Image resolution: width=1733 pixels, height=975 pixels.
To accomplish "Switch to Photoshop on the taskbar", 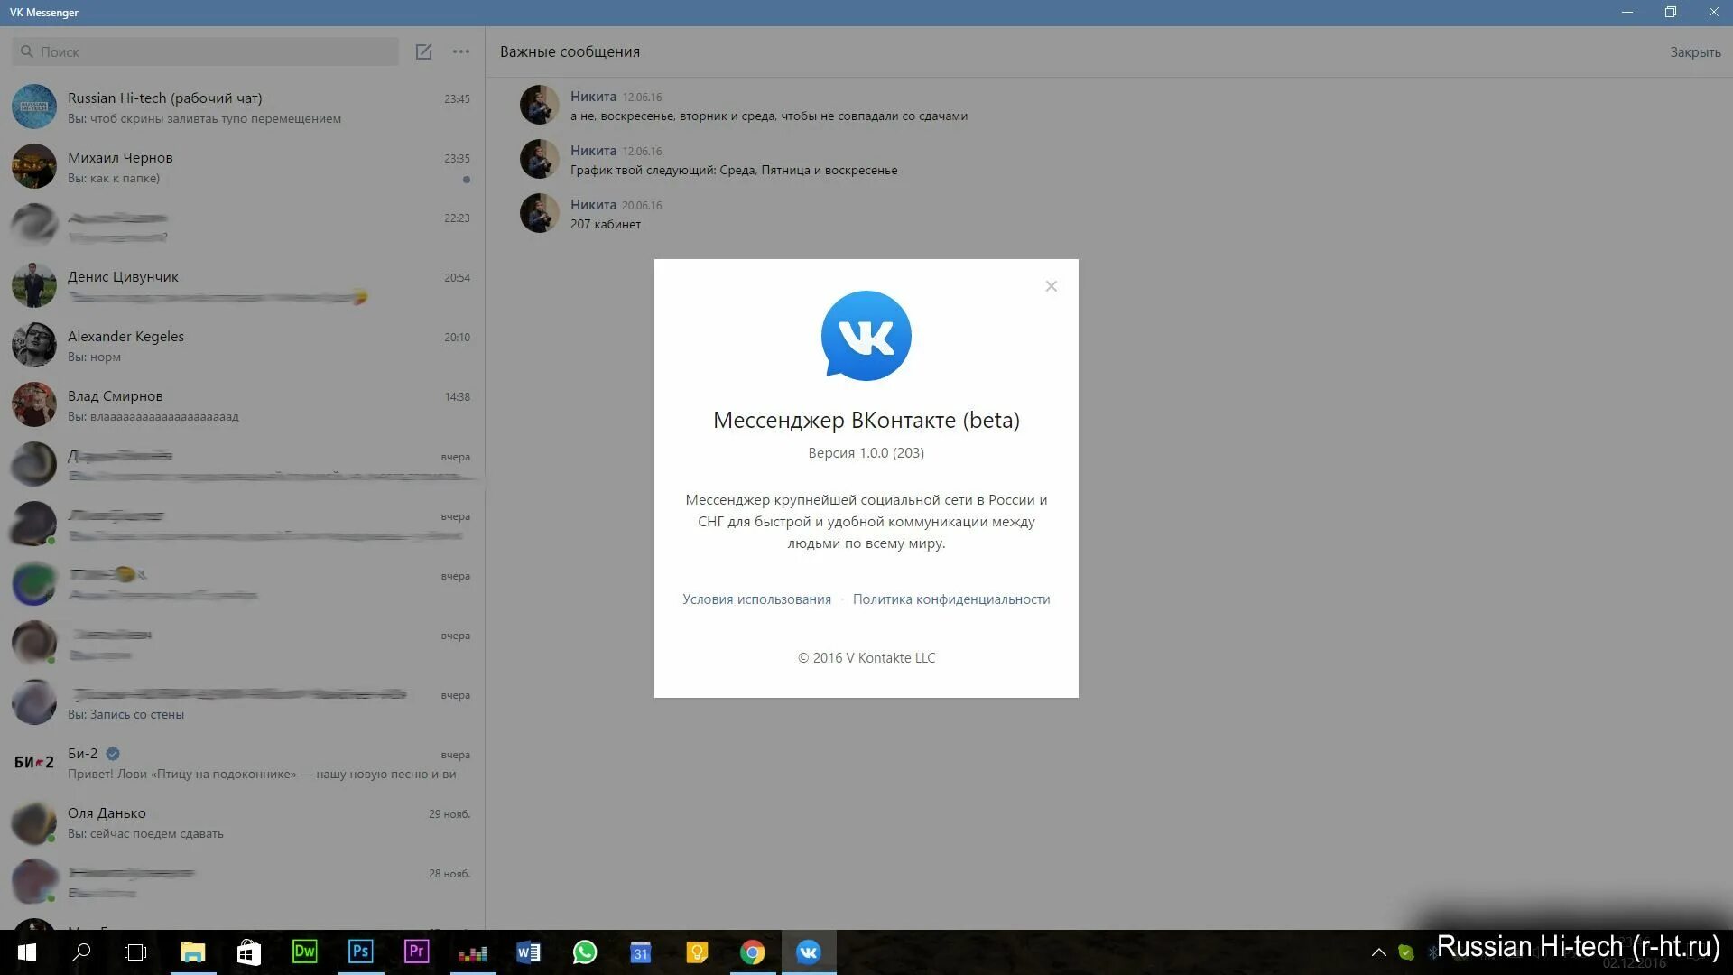I will (360, 952).
